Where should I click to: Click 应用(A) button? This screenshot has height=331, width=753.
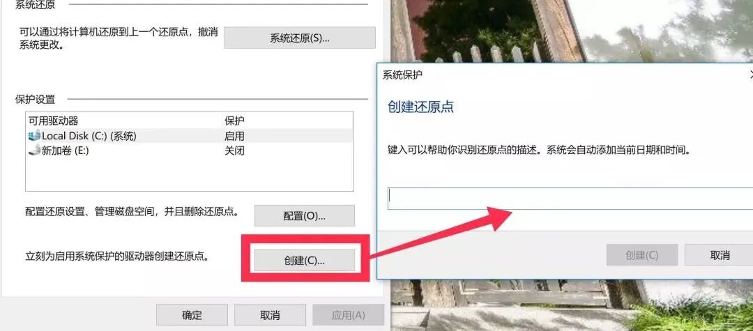(x=348, y=315)
